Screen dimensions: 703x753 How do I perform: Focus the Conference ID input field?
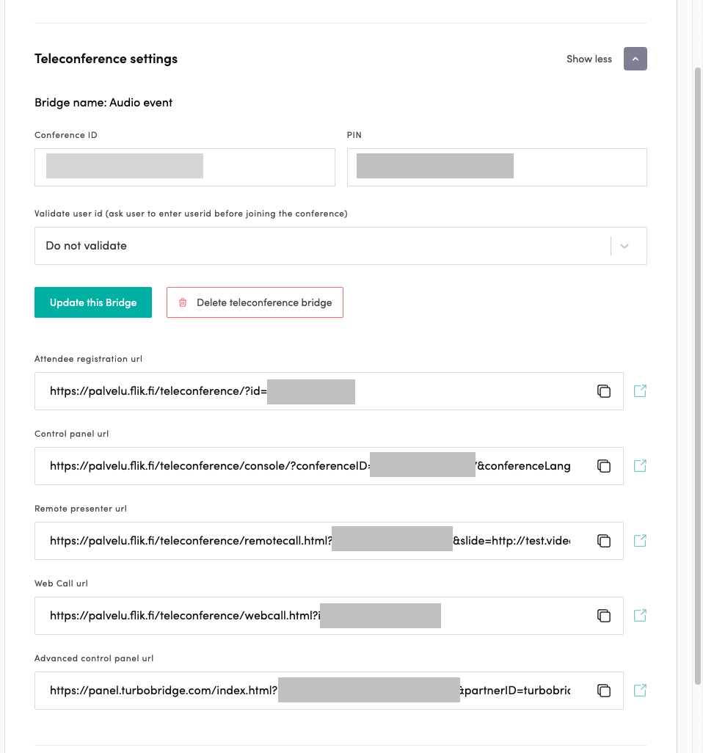(184, 167)
